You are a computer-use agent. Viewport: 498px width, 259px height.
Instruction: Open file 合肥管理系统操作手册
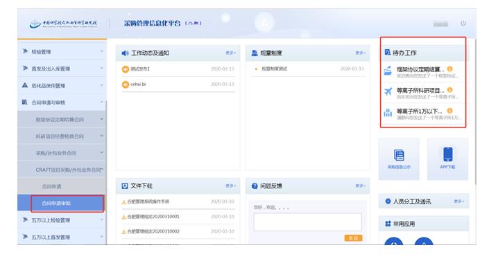point(148,202)
